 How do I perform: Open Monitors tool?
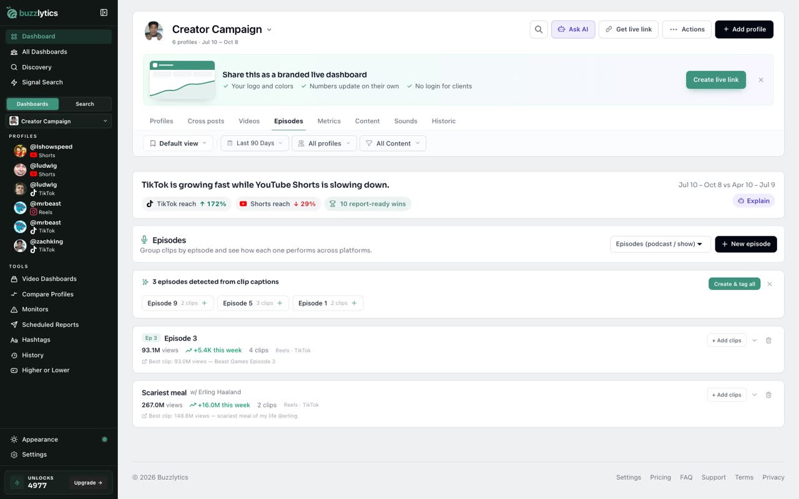(x=59, y=309)
